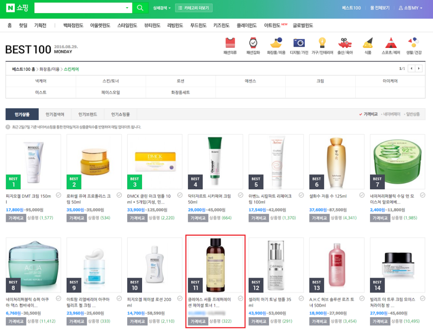Select the 넥케어 subcategory

[x=41, y=81]
